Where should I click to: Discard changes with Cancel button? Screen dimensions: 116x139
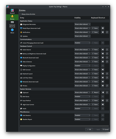(105, 130)
